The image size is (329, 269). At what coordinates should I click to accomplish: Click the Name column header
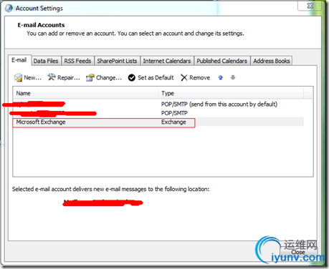pos(86,93)
